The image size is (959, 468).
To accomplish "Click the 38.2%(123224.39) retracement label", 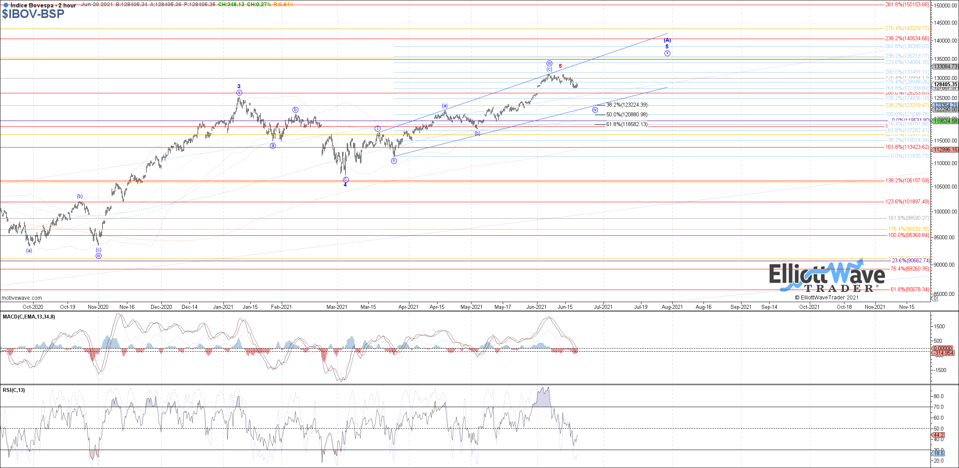I will click(627, 105).
